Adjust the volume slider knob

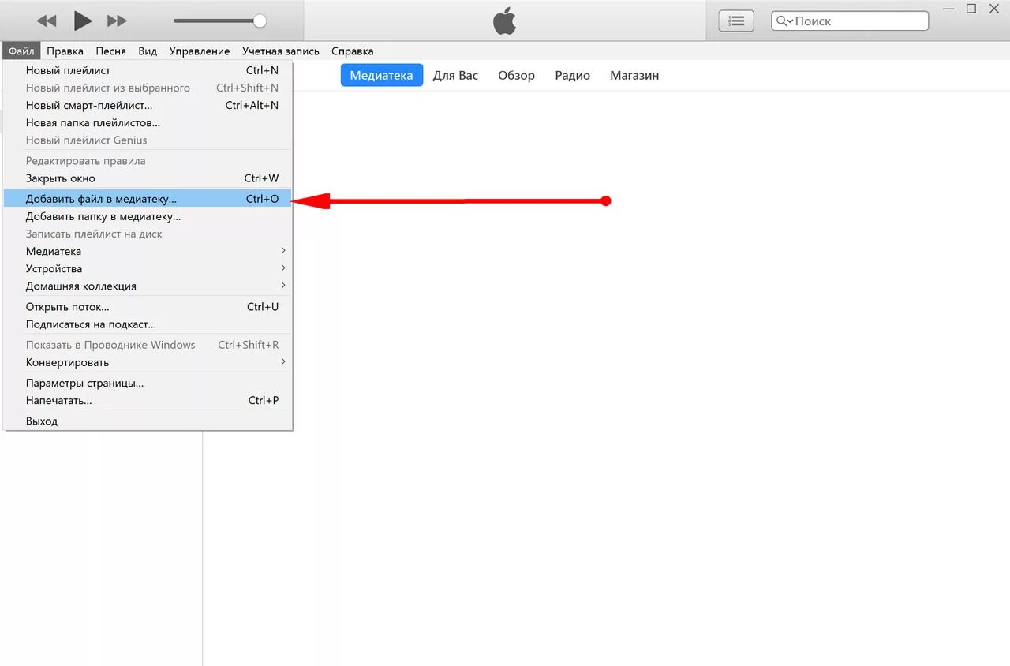click(x=260, y=21)
